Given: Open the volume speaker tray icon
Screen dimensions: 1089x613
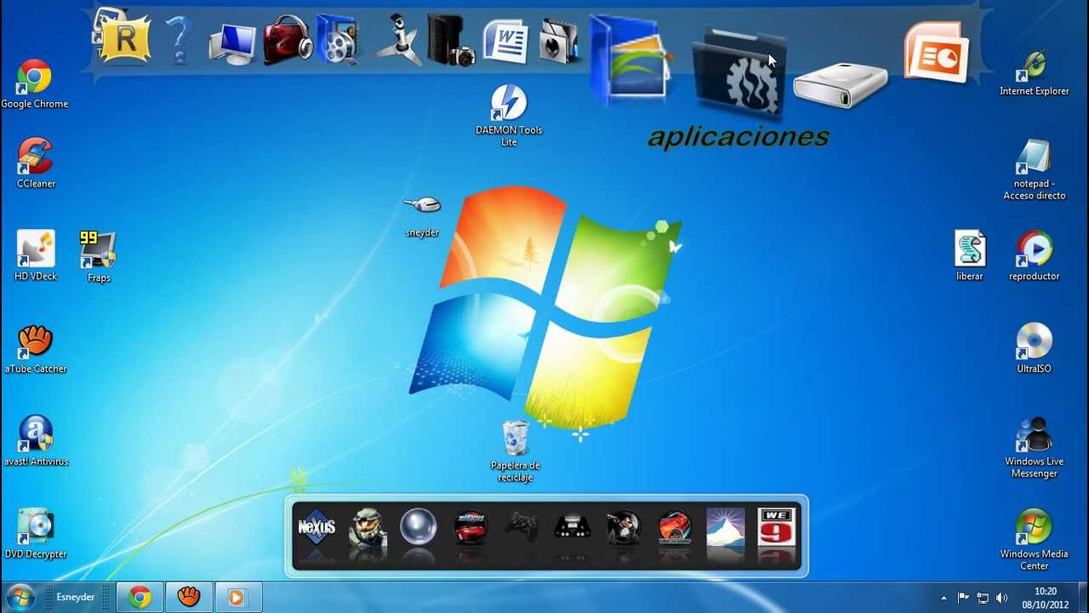Looking at the screenshot, I should (x=1001, y=598).
